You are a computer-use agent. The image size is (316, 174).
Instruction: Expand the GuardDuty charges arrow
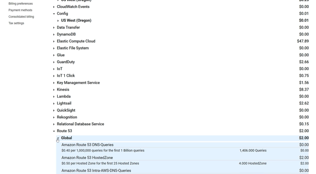[x=54, y=62]
